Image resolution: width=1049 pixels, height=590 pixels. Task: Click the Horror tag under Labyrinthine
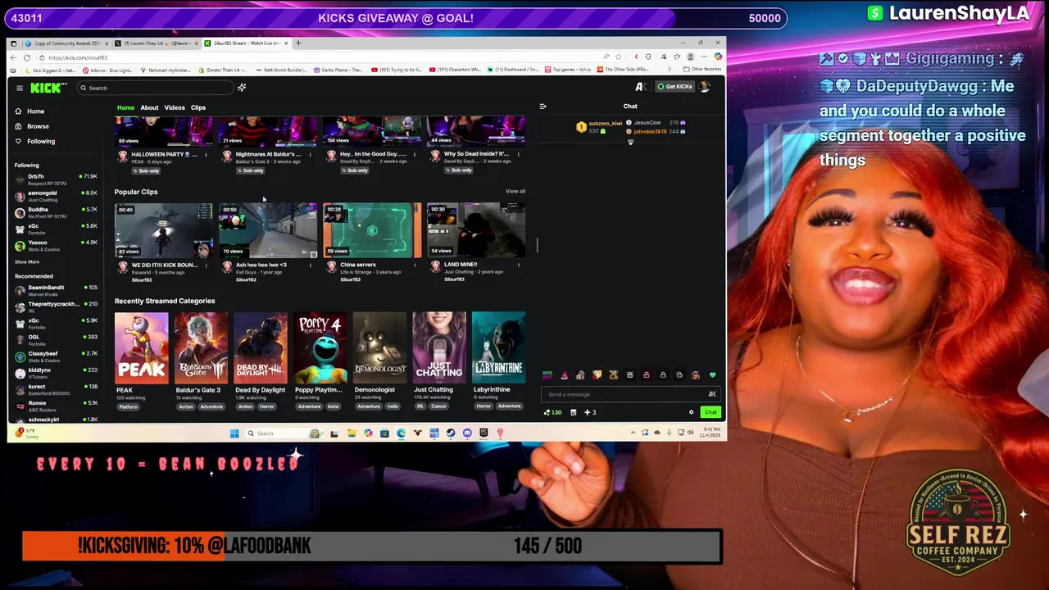[x=484, y=406]
